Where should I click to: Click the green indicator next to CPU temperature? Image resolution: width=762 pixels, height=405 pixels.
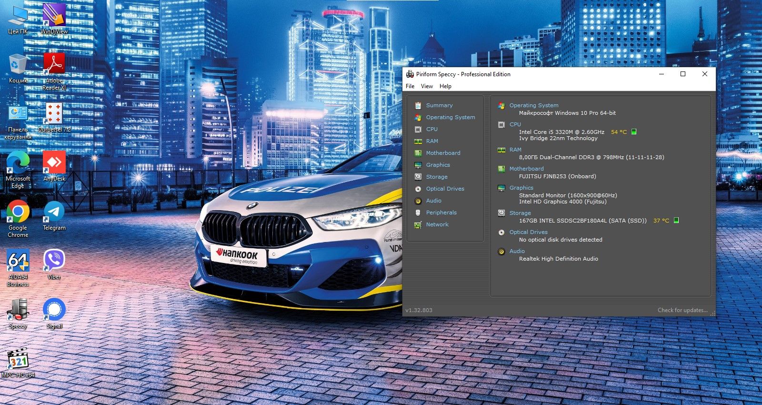click(x=634, y=132)
